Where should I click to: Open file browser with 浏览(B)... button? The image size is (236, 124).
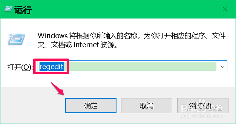pyautogui.click(x=203, y=105)
